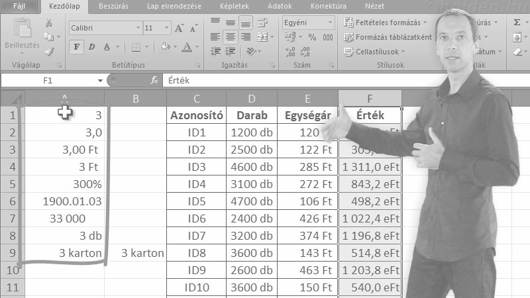530x298 pixels.
Task: Toggle underline with the A button
Action: coord(107,47)
